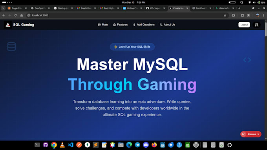Viewport: 267px width, 150px height.
Task: Navigate to Main in the navbar
Action: pos(103,25)
